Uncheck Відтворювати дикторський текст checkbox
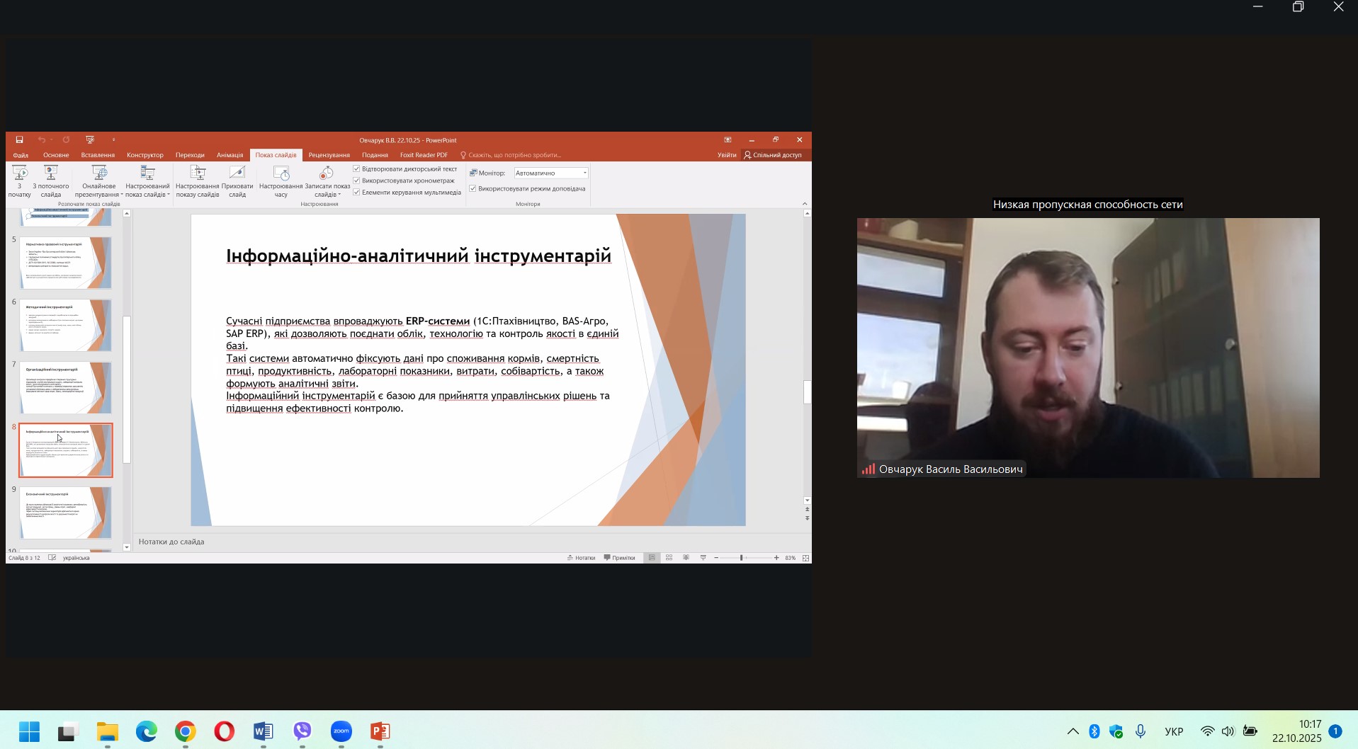The height and width of the screenshot is (749, 1358). pos(357,169)
